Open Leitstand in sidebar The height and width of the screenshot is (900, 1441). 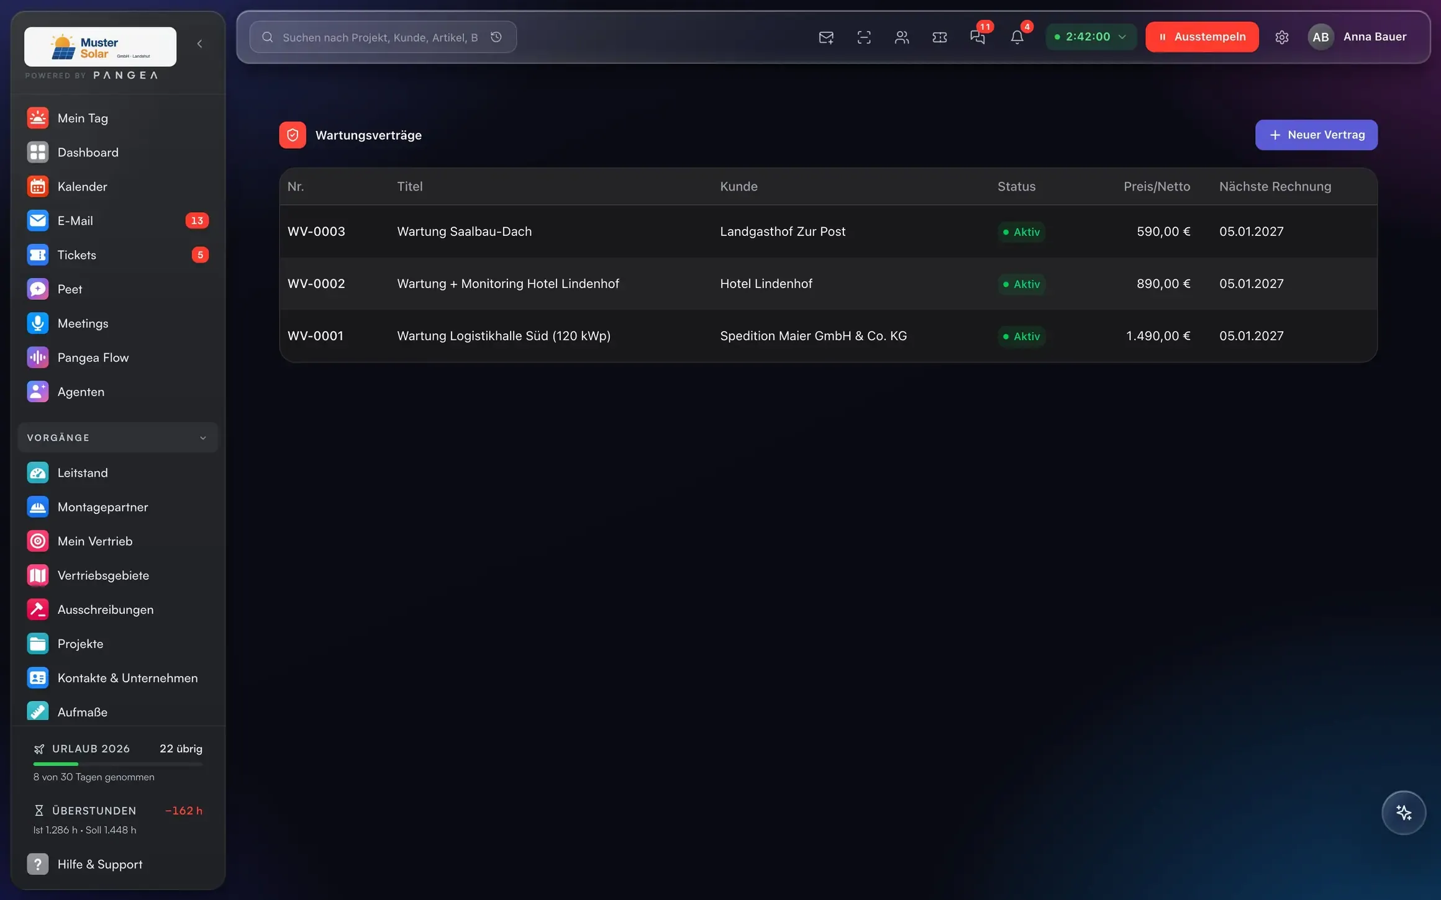[x=118, y=472]
